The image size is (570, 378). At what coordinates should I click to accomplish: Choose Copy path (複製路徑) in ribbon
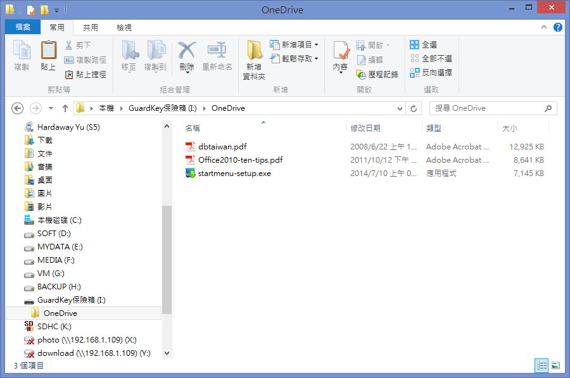85,60
